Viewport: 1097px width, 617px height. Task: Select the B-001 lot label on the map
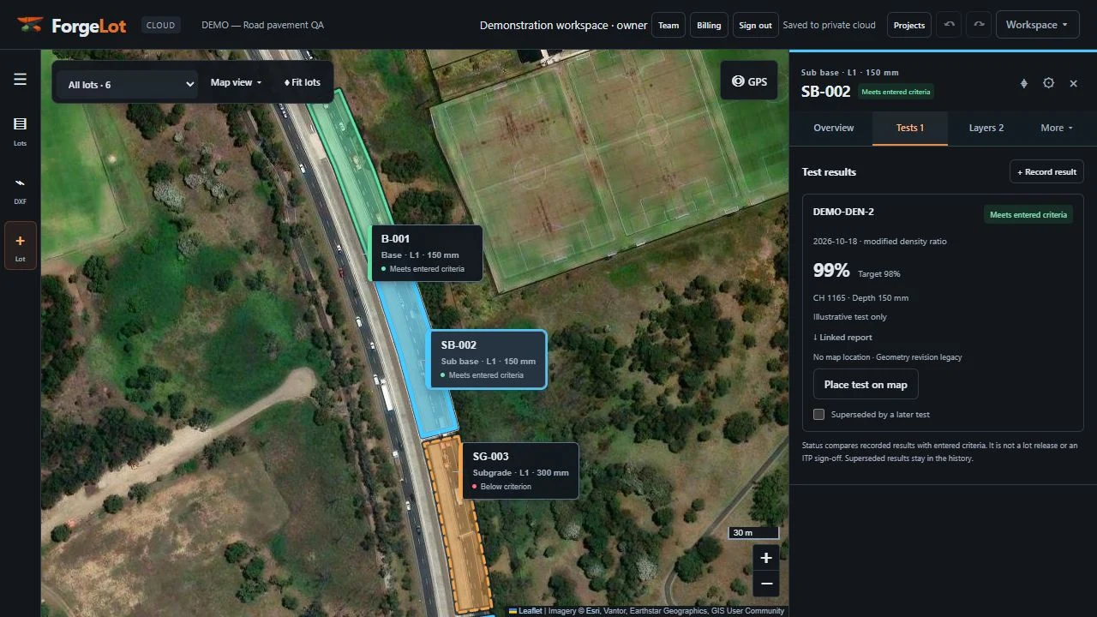point(427,253)
